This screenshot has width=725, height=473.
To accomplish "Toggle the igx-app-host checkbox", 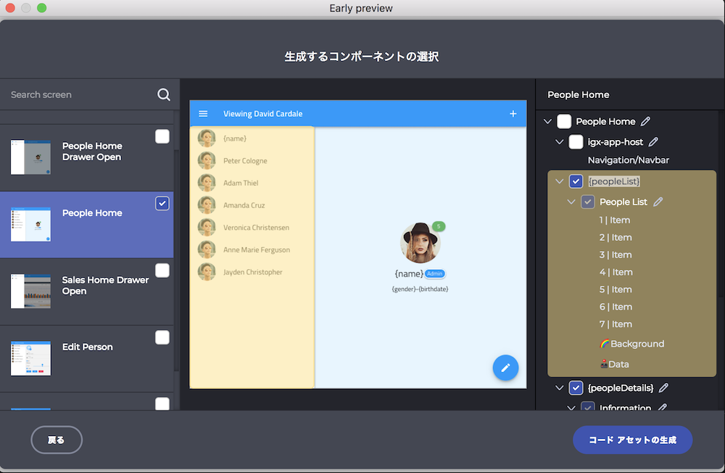I will pos(576,142).
